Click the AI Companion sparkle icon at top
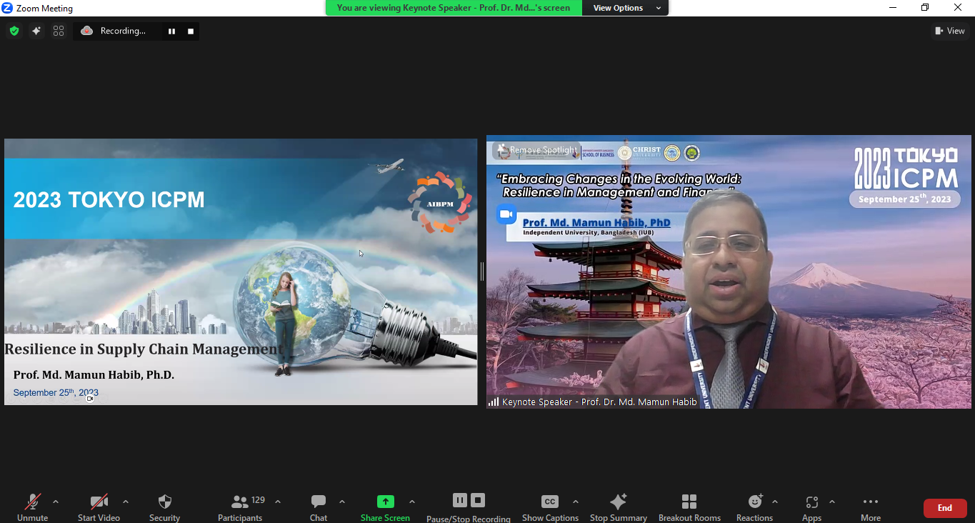The width and height of the screenshot is (975, 523). tap(36, 31)
